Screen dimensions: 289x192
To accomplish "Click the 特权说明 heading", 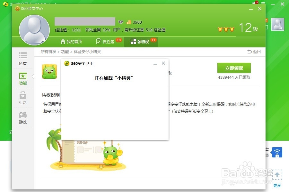I will coord(50,95).
